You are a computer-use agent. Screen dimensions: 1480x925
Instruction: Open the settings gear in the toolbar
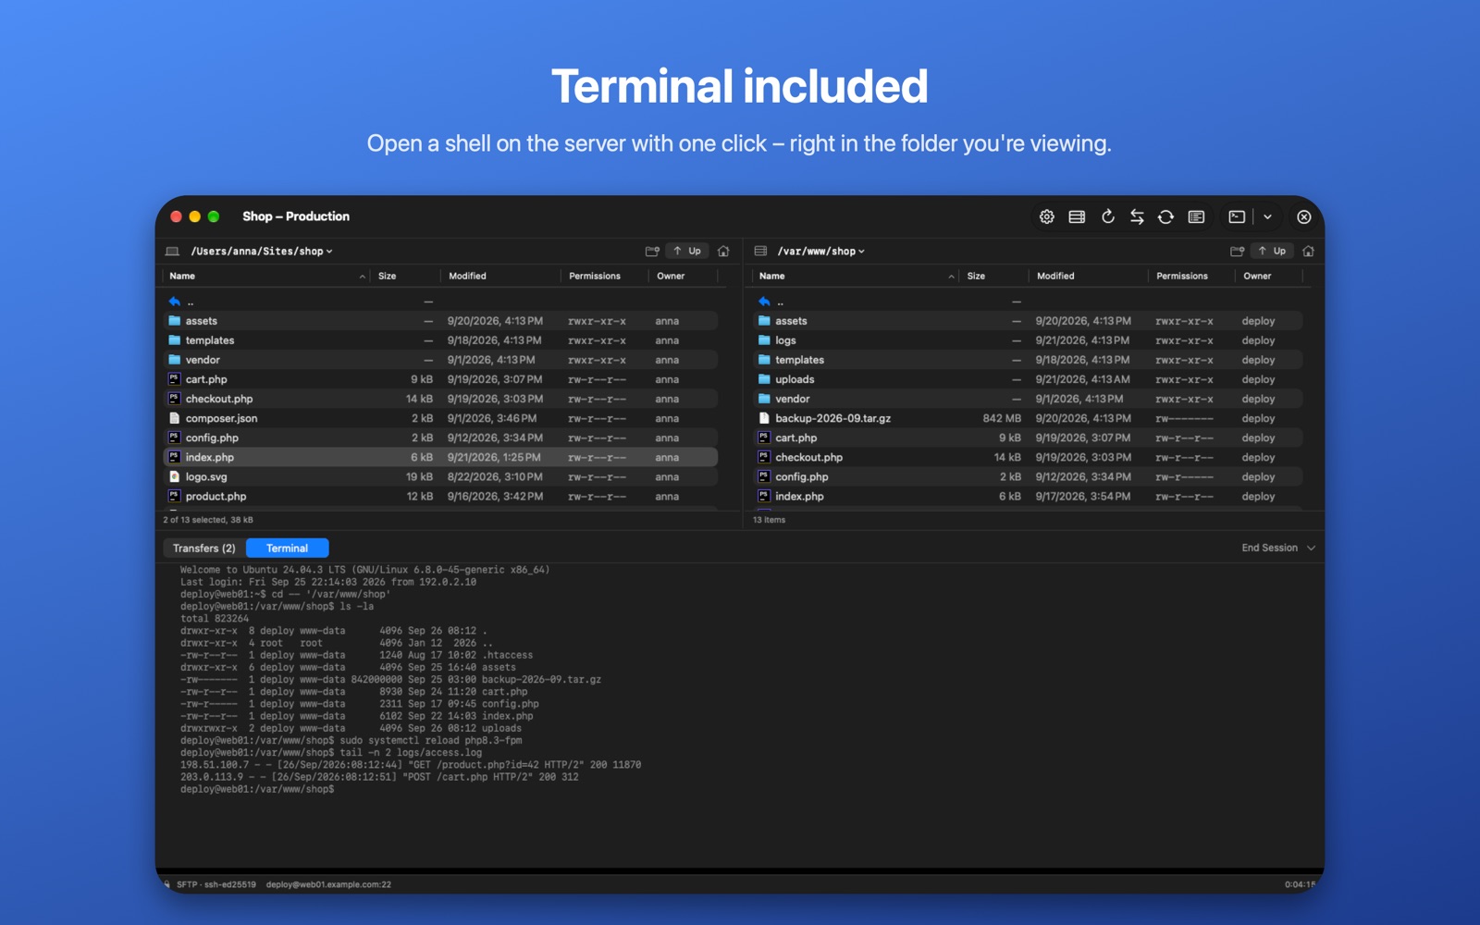coord(1046,216)
